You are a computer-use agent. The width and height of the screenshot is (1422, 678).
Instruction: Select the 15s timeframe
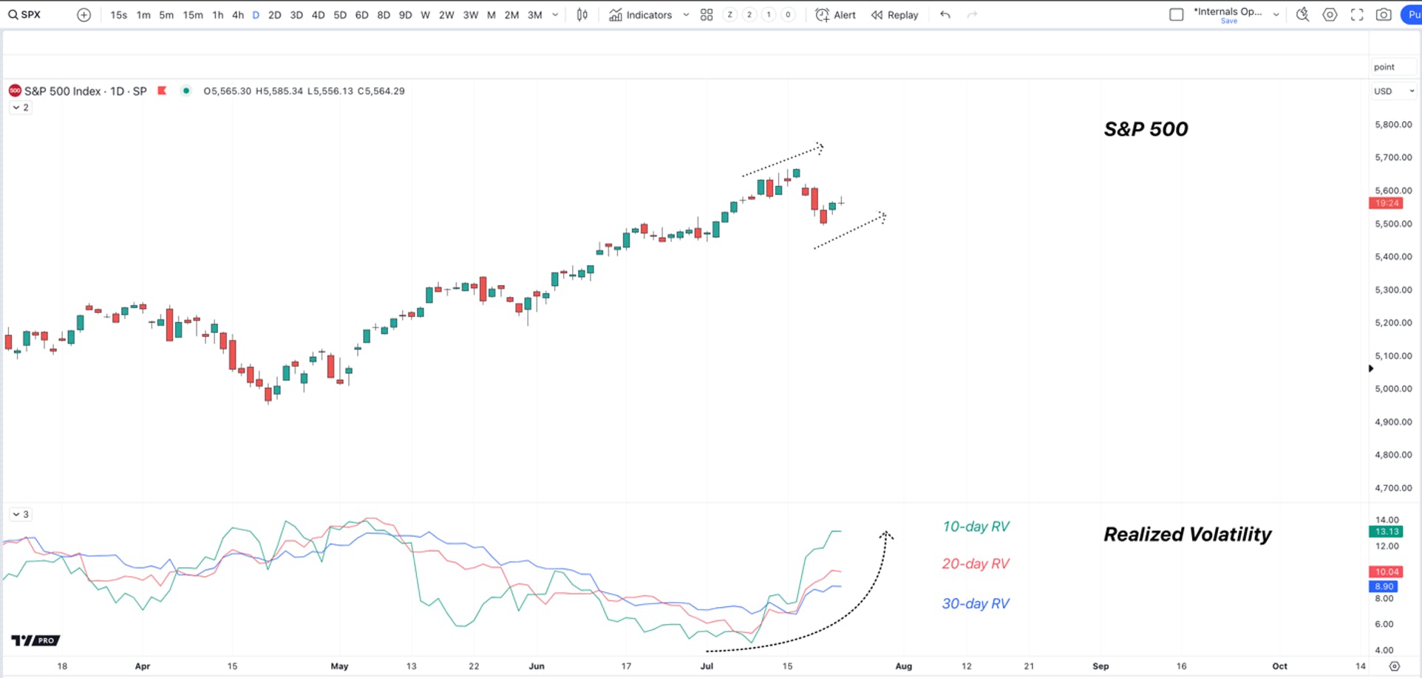point(118,15)
